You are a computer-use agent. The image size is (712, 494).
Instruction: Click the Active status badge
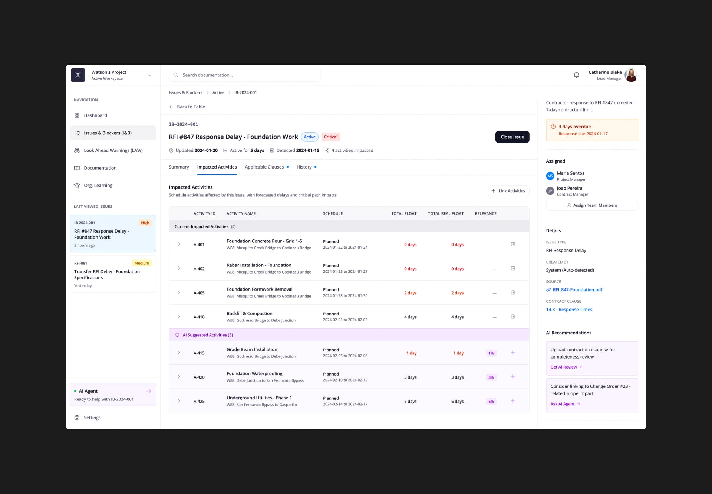pyautogui.click(x=310, y=137)
